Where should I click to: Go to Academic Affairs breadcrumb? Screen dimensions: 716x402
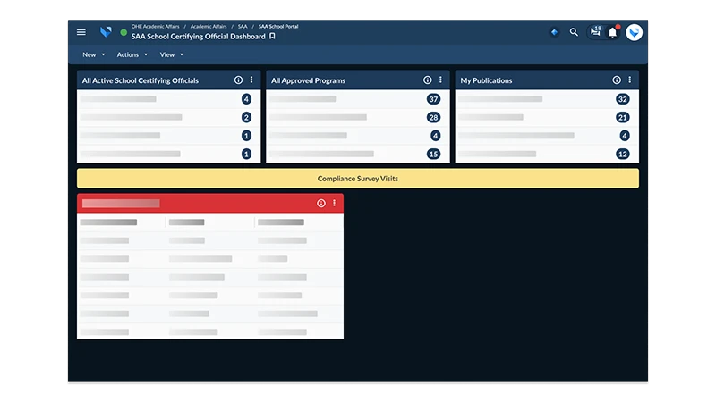point(209,27)
